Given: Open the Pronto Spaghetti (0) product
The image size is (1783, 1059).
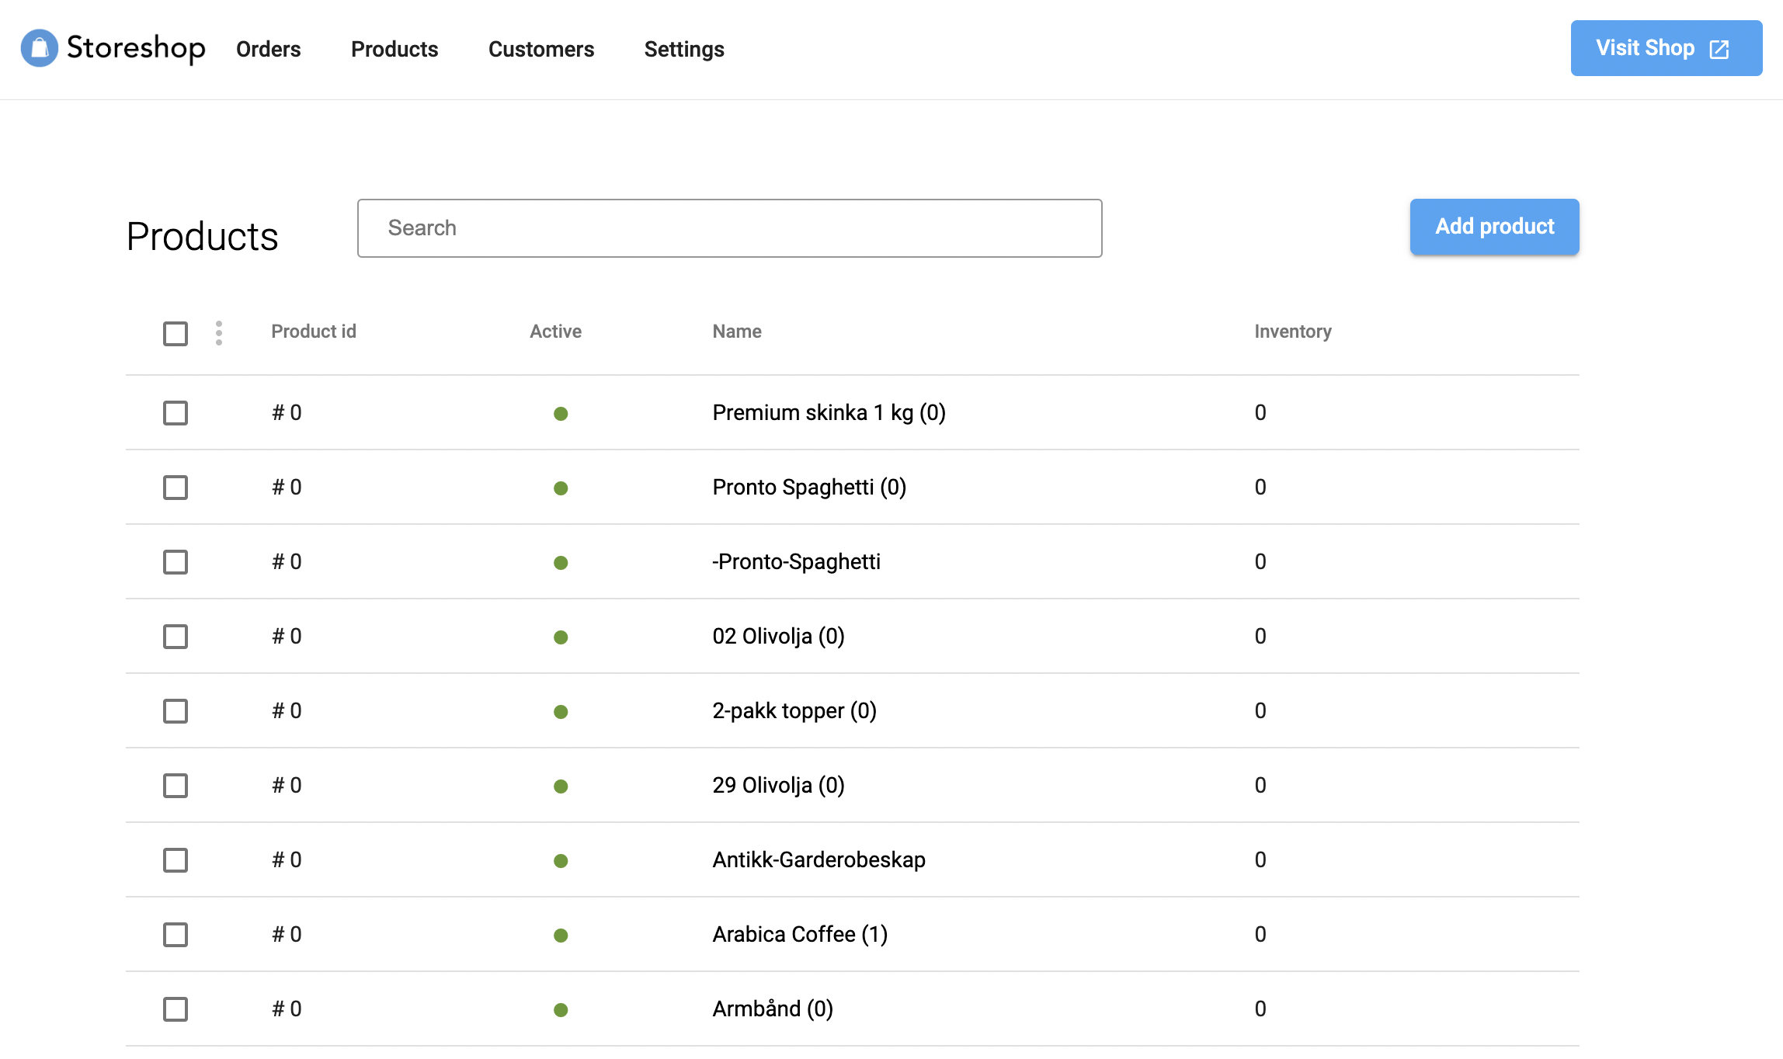Looking at the screenshot, I should [x=809, y=488].
